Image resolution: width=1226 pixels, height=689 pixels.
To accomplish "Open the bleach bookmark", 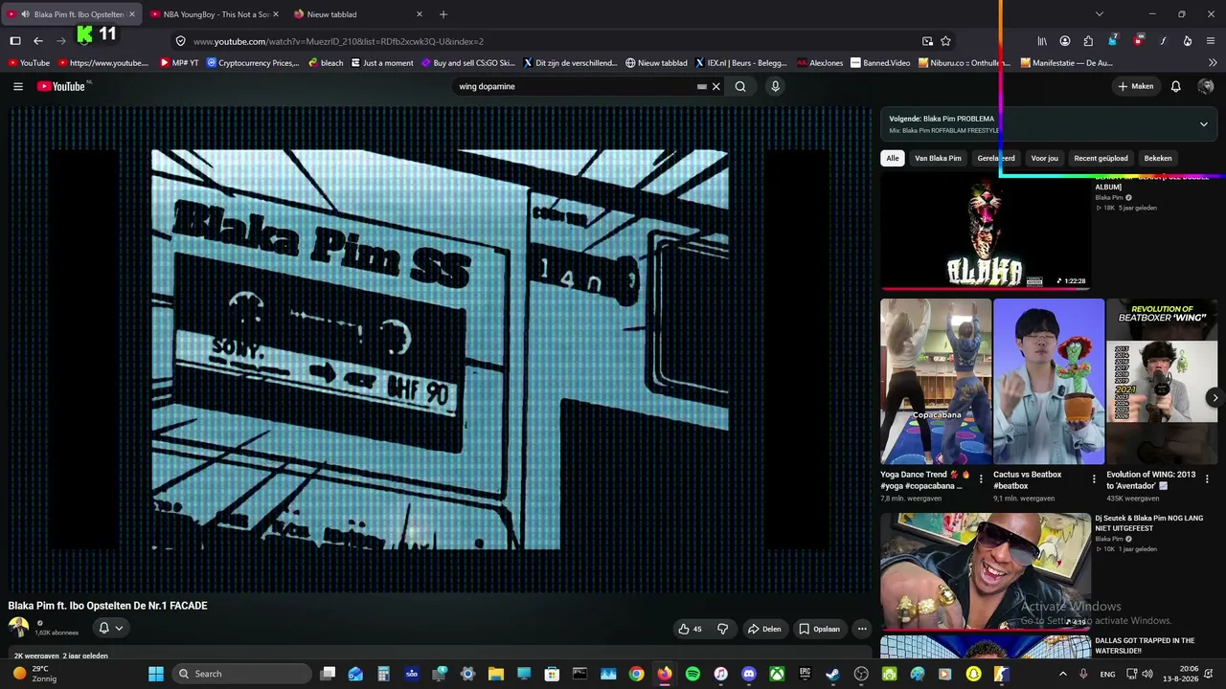I will click(x=326, y=63).
